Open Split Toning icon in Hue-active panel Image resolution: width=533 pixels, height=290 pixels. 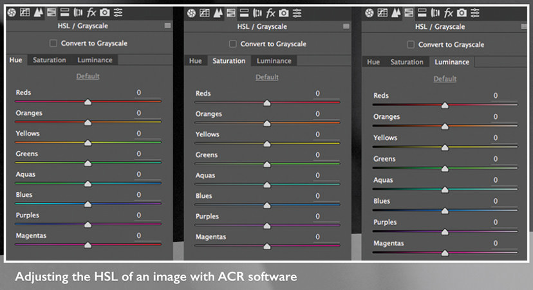point(64,13)
